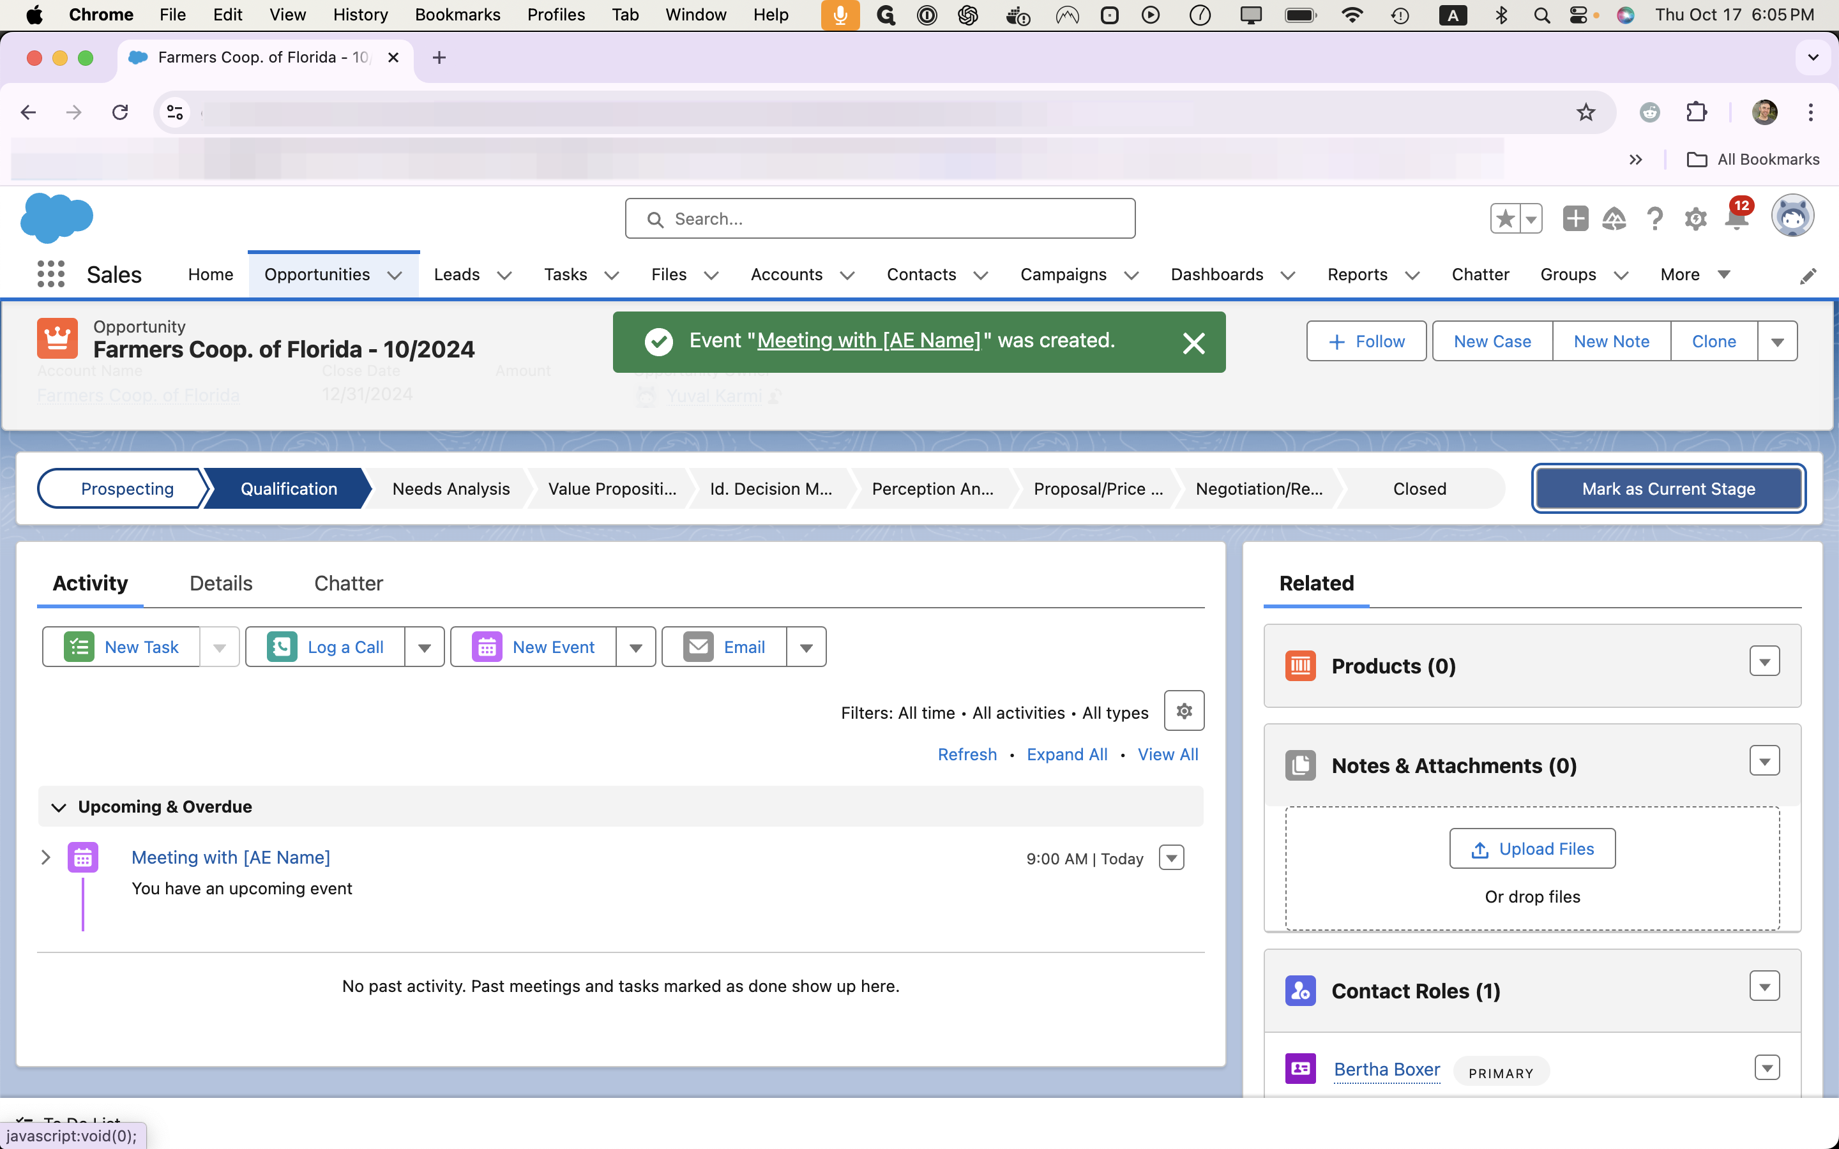Click the Products related list icon
This screenshot has width=1839, height=1149.
(1300, 666)
